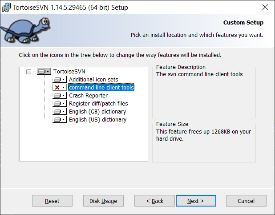Open the Disk Usage dialog
This screenshot has height=215, width=275.
pyautogui.click(x=103, y=201)
